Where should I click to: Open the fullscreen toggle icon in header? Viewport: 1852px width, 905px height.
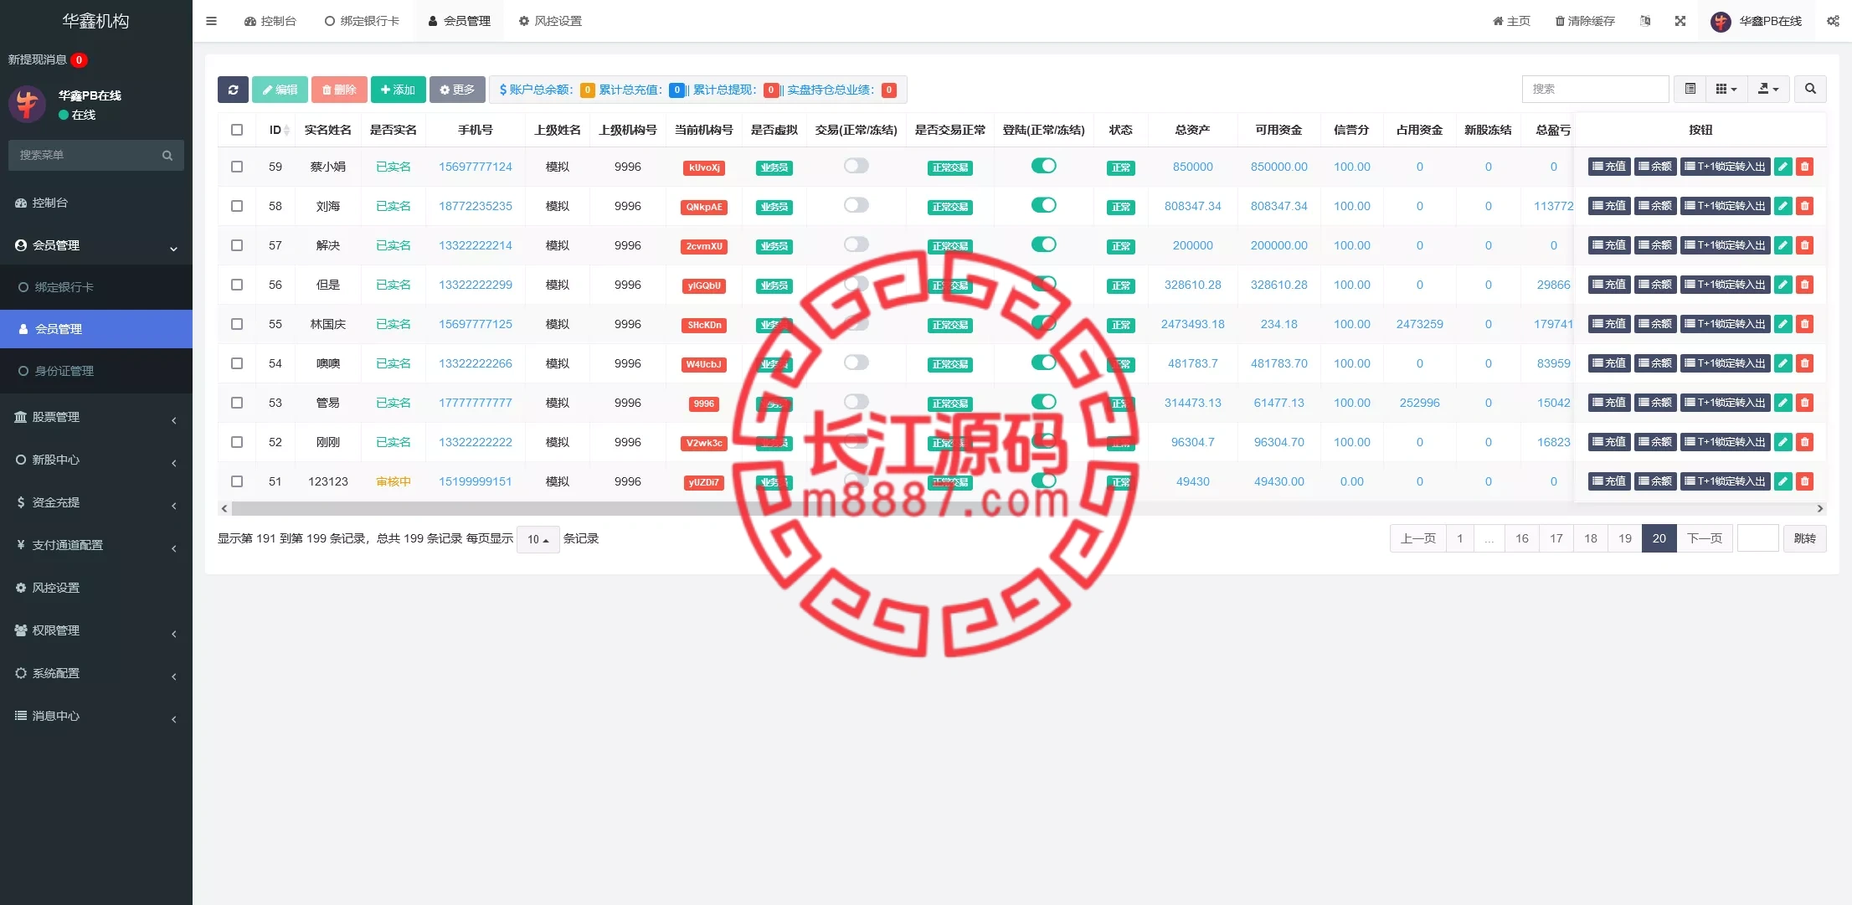click(1680, 21)
